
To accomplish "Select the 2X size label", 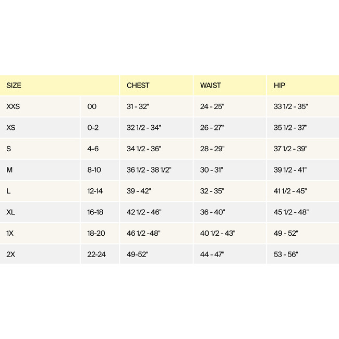I will [x=11, y=255].
